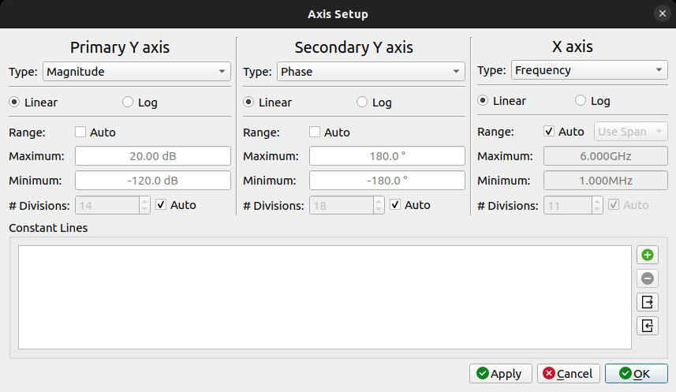
Task: Open Secondary Y axis Type dropdown (Phase)
Action: [x=370, y=72]
